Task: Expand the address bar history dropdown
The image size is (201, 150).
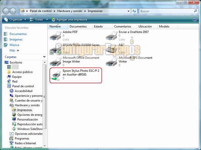Action: 128,11
